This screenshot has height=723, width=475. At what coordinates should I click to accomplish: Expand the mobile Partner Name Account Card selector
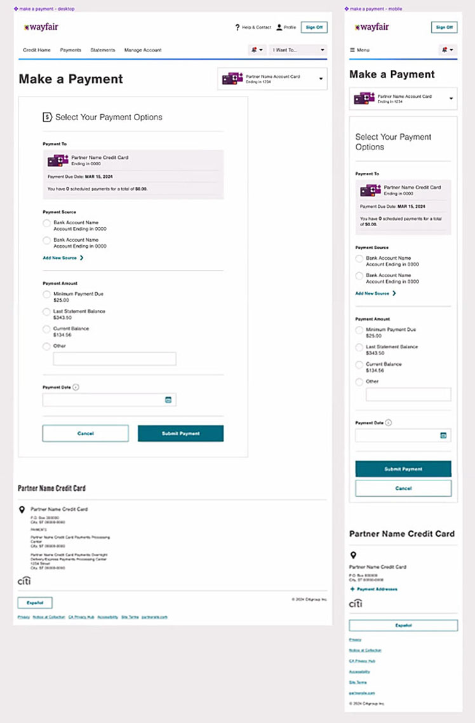[x=452, y=98]
